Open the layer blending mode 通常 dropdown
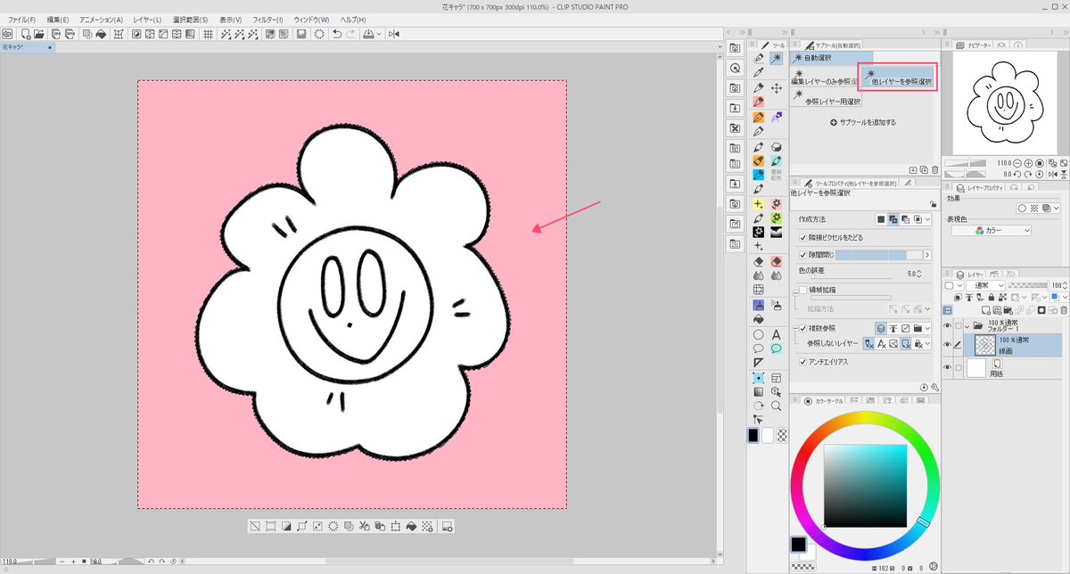The image size is (1070, 574). pos(988,285)
